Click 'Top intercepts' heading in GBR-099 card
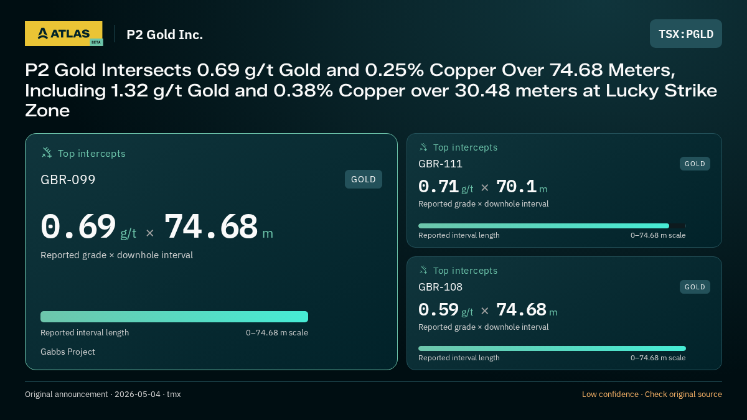Image resolution: width=747 pixels, height=420 pixels. (92, 153)
